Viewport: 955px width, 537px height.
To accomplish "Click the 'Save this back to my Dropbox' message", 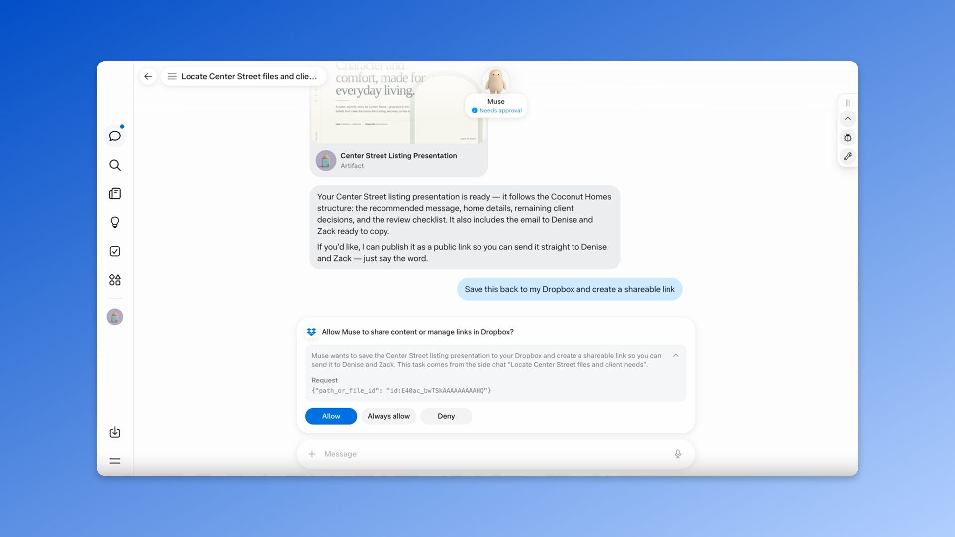I will (x=570, y=289).
